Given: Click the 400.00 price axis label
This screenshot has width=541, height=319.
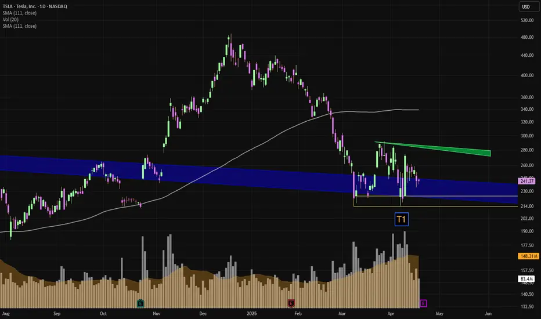Looking at the screenshot, I should click(527, 75).
